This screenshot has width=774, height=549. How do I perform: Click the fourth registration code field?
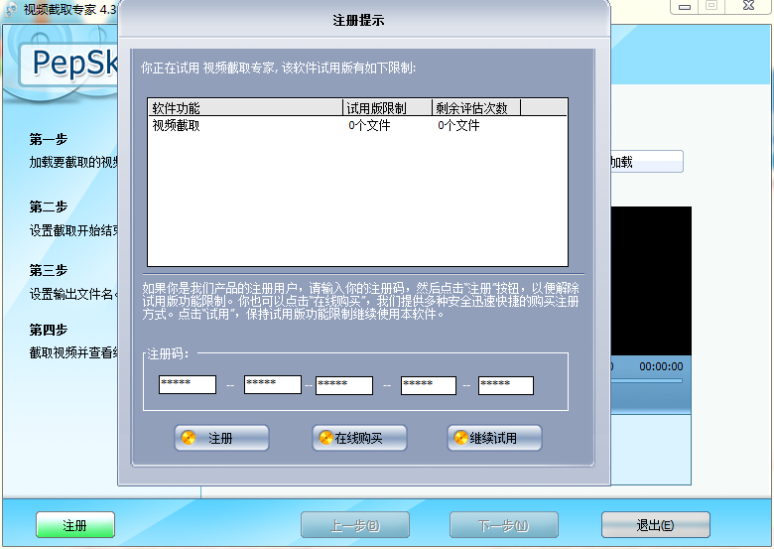(x=429, y=385)
